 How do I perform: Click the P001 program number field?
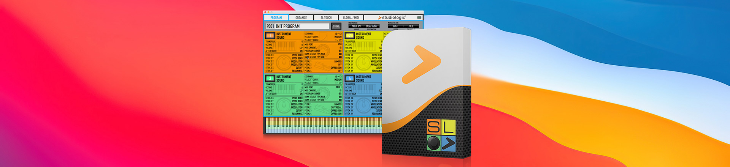coord(270,26)
